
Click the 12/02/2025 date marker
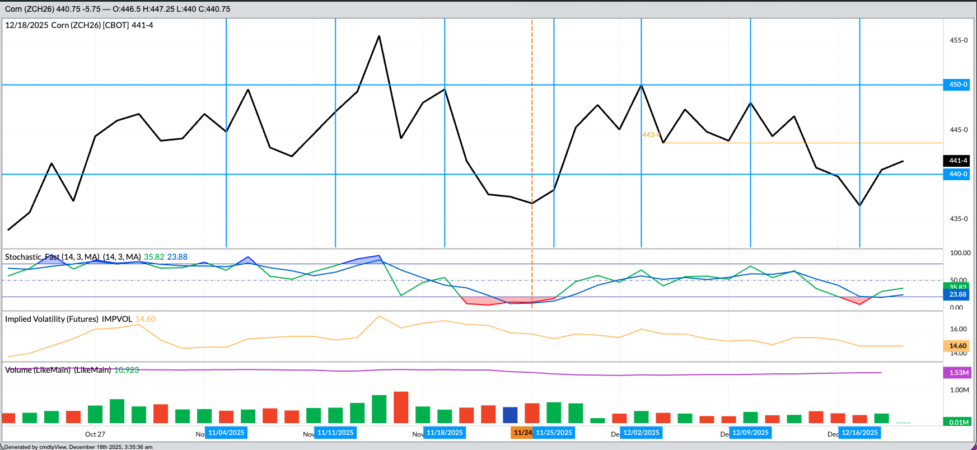(641, 433)
